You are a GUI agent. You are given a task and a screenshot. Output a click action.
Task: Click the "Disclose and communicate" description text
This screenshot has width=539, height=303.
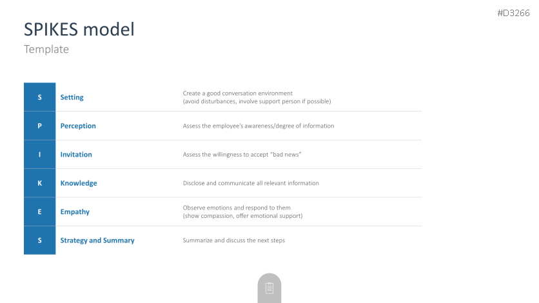(251, 183)
